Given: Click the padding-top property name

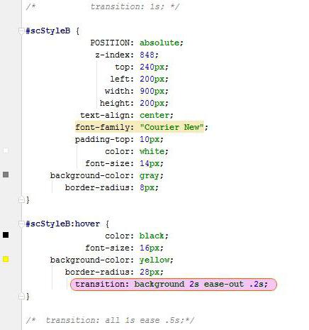Looking at the screenshot, I should [103, 140].
